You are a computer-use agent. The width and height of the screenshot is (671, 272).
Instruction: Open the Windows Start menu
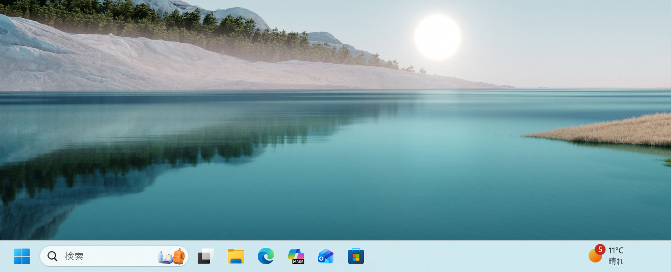pyautogui.click(x=22, y=257)
